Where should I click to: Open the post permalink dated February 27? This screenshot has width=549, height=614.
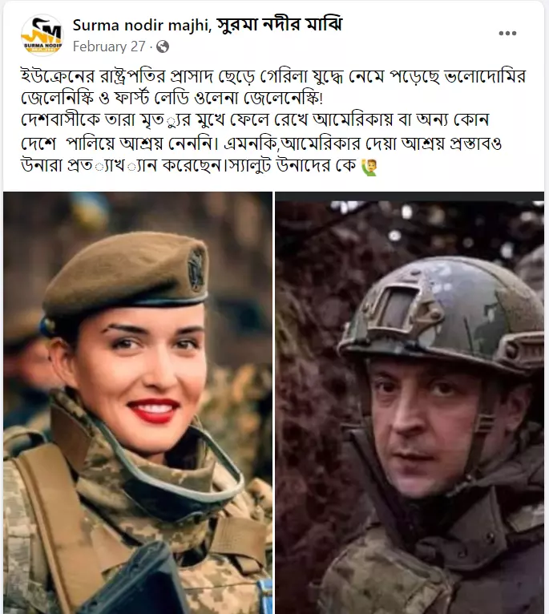coord(109,47)
